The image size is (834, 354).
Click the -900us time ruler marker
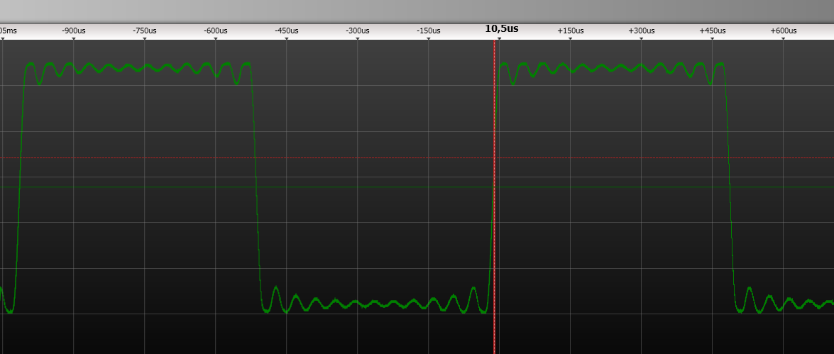(73, 31)
